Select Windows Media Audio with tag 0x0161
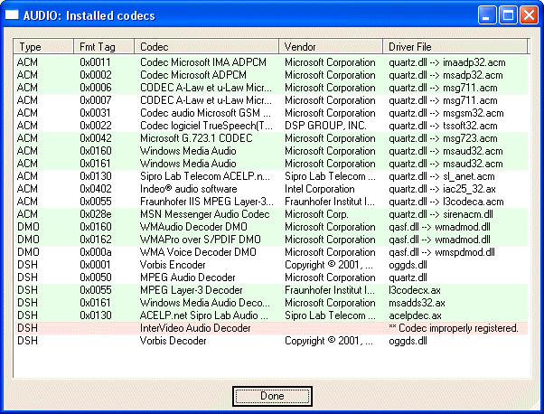This screenshot has width=544, height=414. tap(271, 164)
